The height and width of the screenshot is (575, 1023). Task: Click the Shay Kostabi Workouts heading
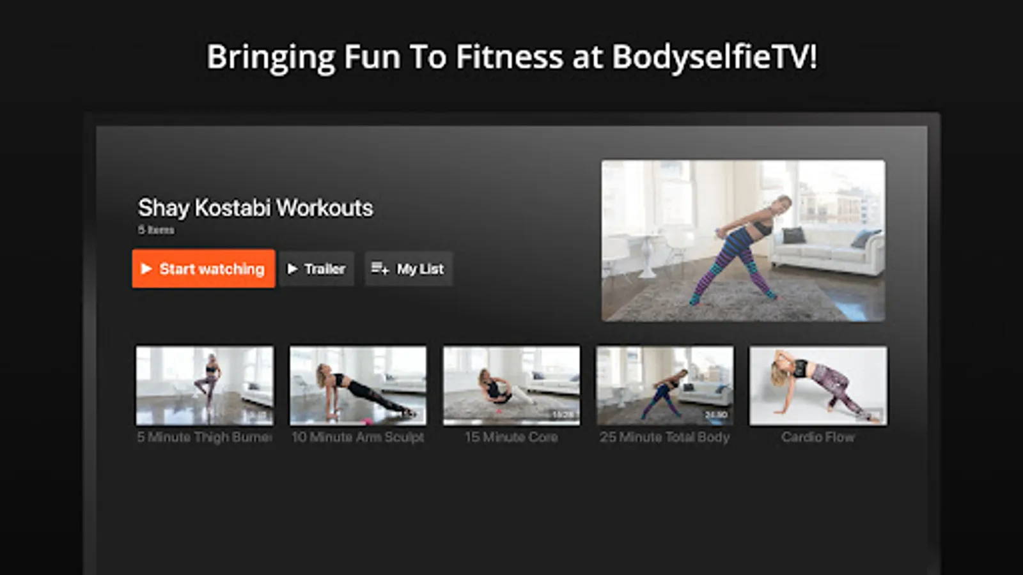[256, 208]
